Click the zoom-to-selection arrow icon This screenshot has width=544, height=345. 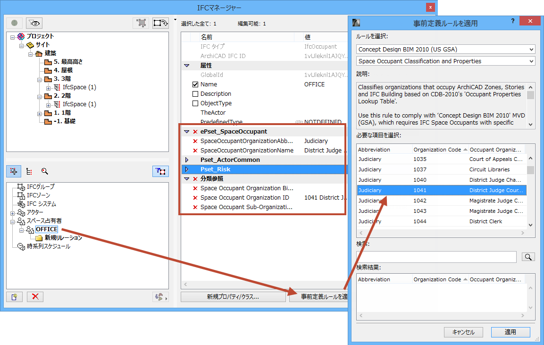pyautogui.click(x=160, y=23)
